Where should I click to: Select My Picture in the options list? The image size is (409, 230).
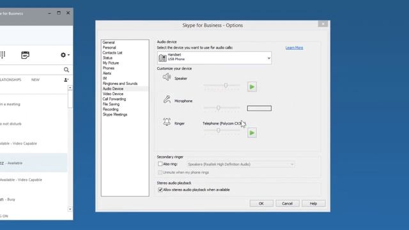tap(111, 63)
